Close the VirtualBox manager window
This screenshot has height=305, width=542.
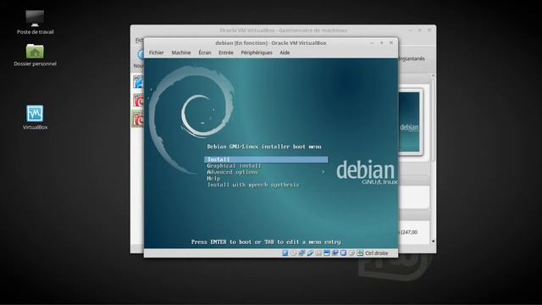coord(429,30)
